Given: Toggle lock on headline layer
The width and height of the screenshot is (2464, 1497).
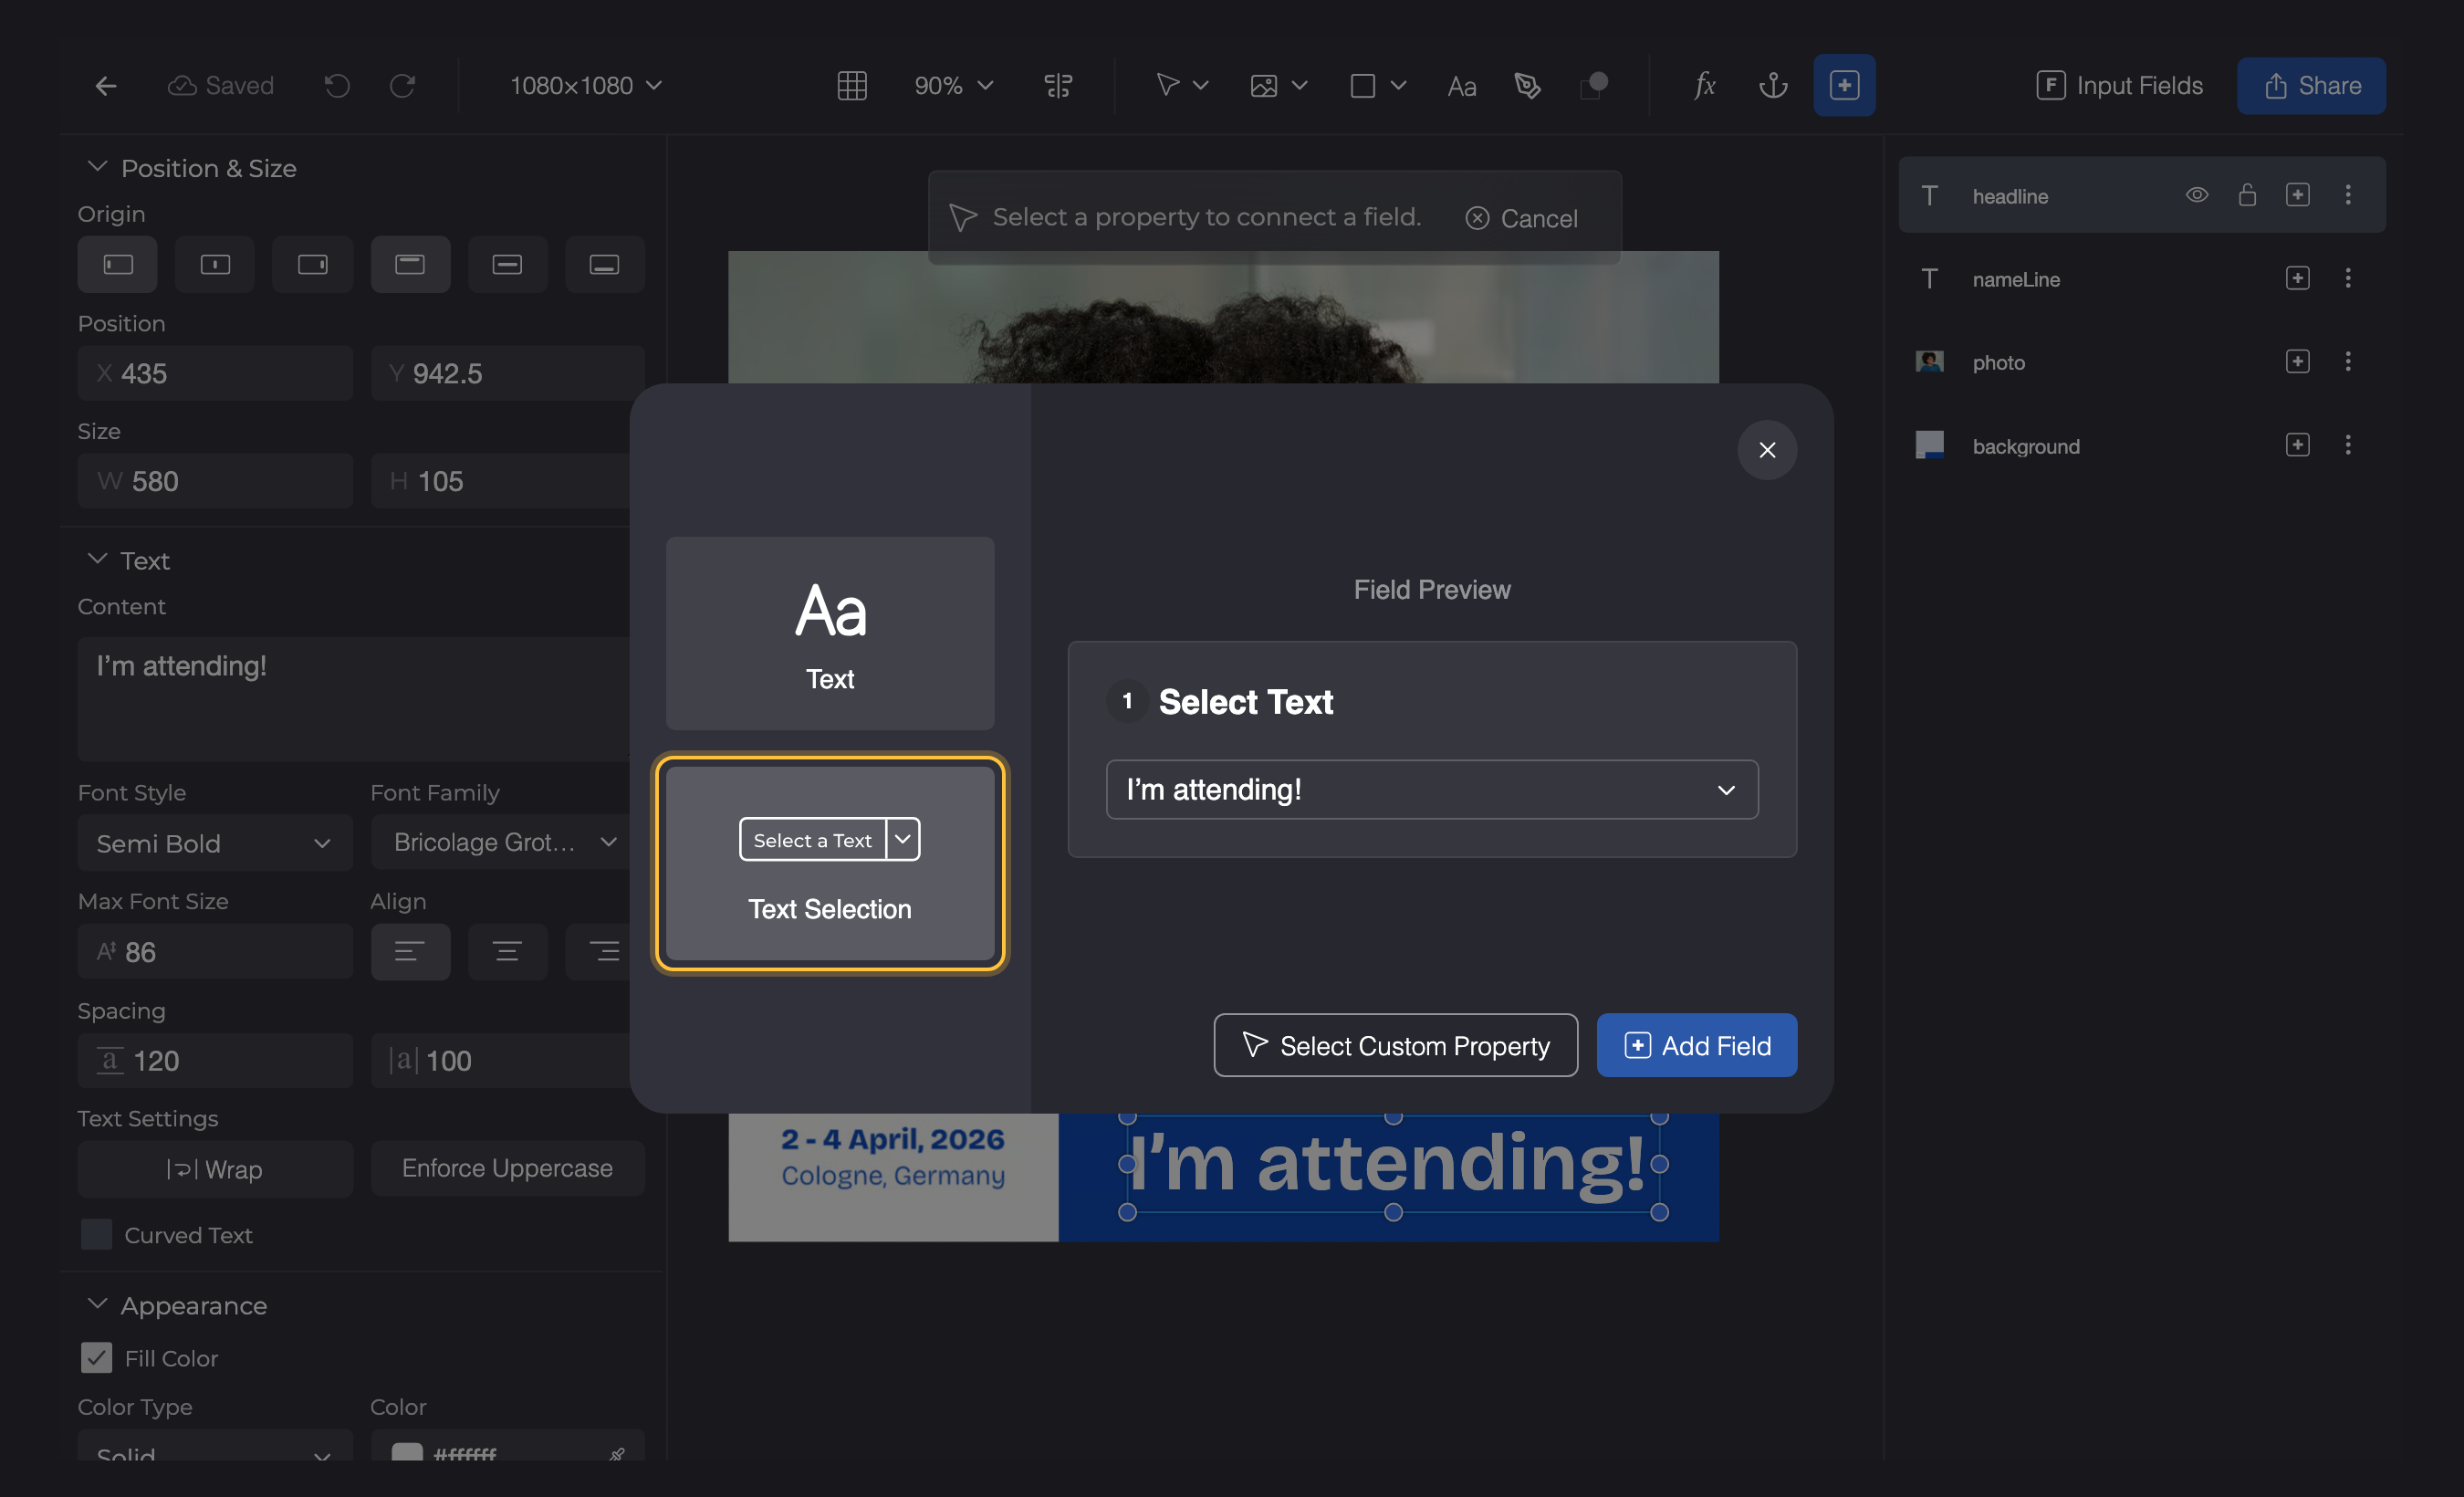Looking at the screenshot, I should coord(2247,195).
